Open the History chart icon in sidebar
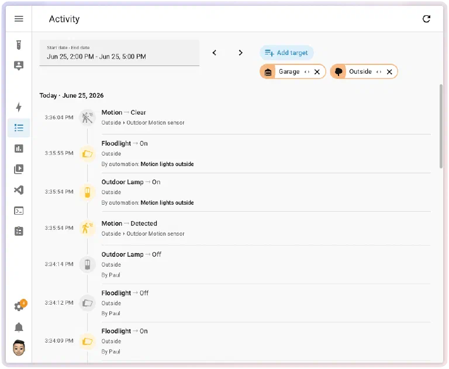Image resolution: width=449 pixels, height=369 pixels. point(19,149)
